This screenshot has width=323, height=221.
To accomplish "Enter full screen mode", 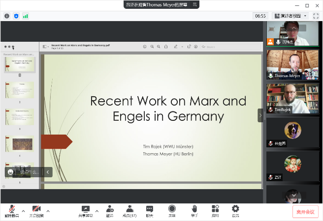I will point(316,16).
